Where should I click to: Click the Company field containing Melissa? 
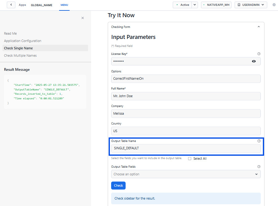[186, 113]
